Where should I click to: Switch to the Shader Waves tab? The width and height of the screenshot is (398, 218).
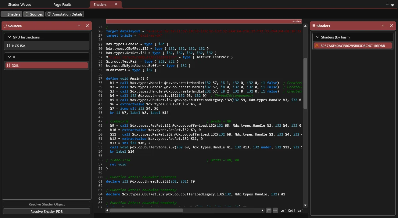(x=20, y=5)
